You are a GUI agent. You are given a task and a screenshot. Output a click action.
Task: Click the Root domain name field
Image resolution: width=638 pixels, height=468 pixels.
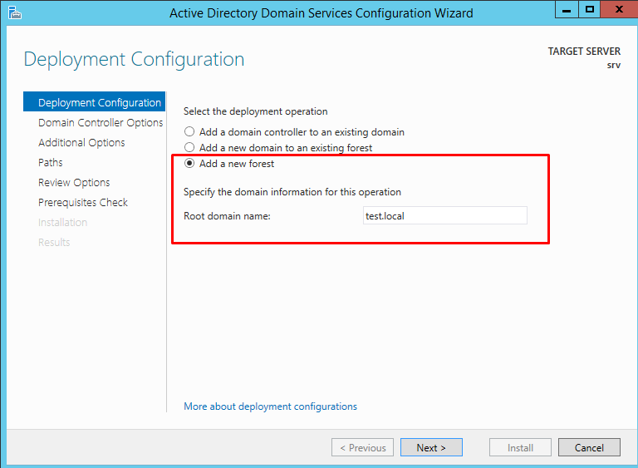point(444,215)
